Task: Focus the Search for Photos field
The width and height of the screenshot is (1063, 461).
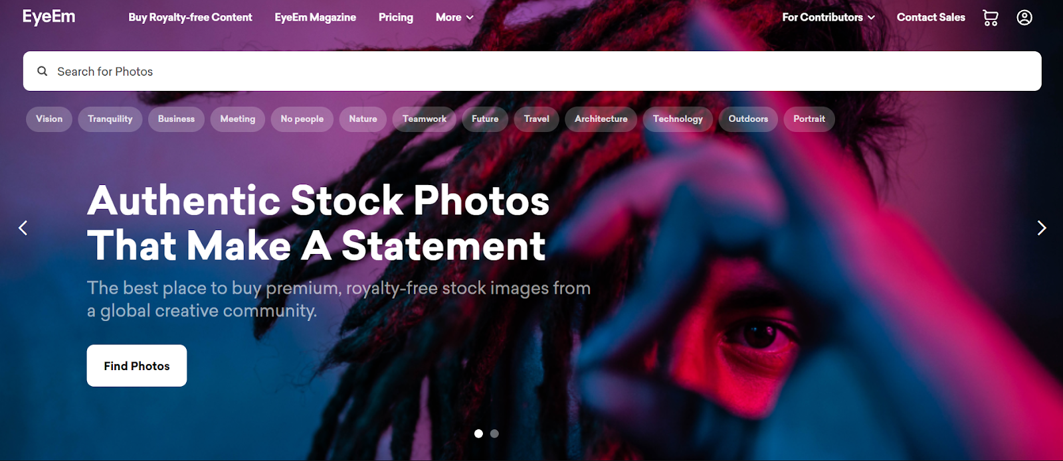Action: 532,71
